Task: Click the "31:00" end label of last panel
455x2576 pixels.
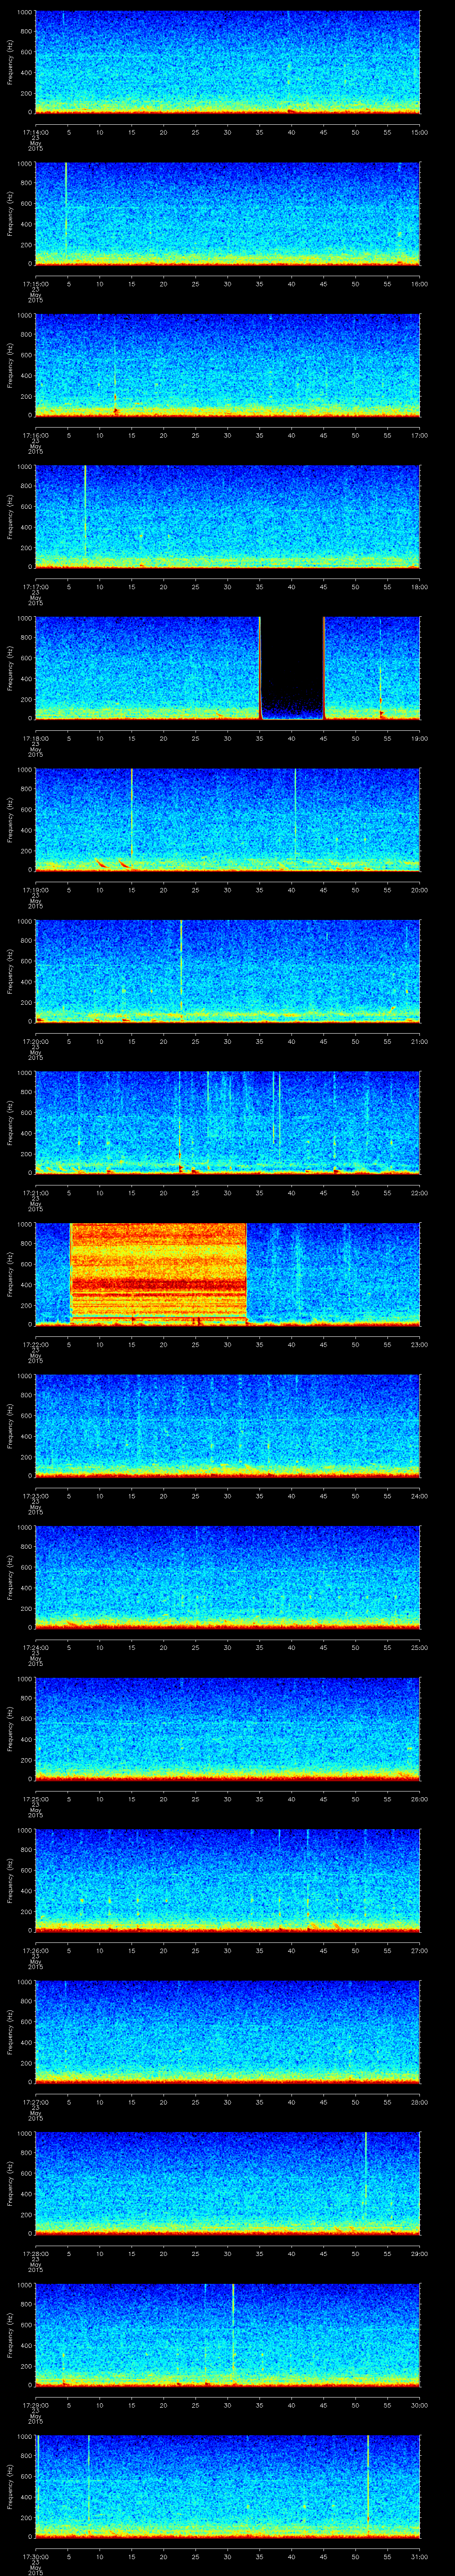Action: (419, 2556)
